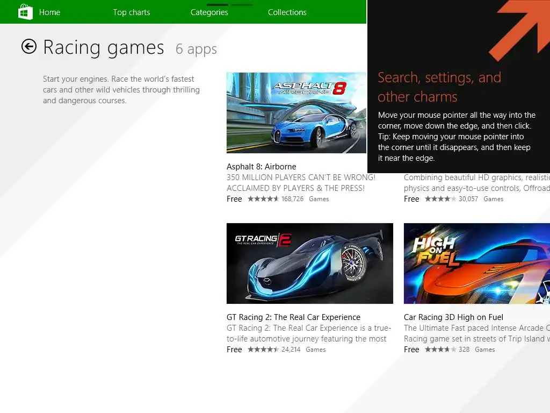This screenshot has height=413, width=550.
Task: Click GT Racing 2: The Real Car Experience title
Action: (x=293, y=317)
